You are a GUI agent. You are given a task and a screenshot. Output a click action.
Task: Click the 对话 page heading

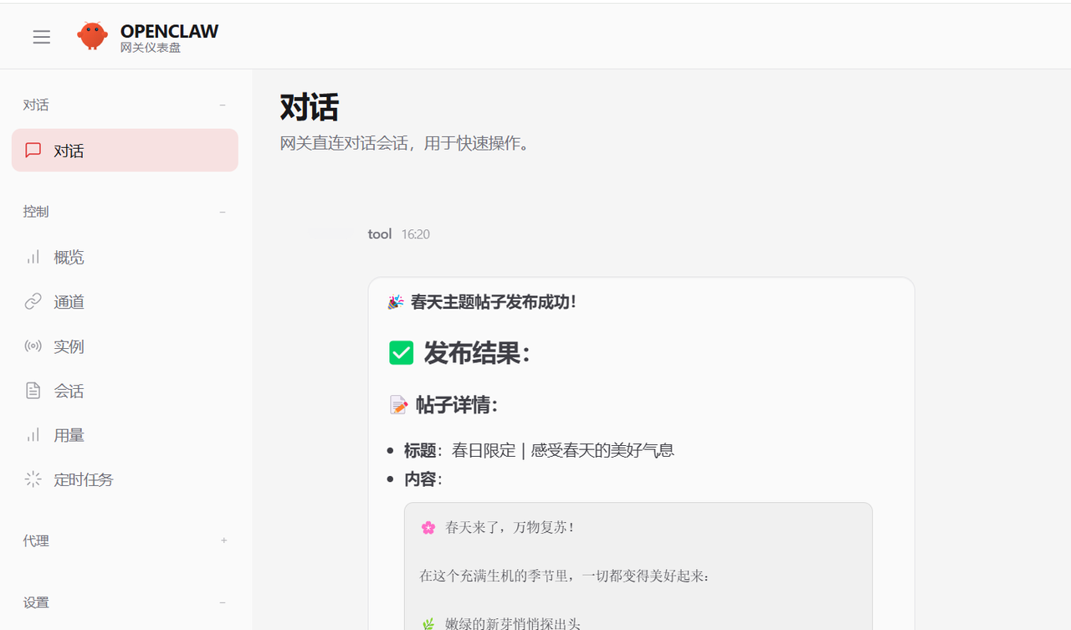point(310,107)
